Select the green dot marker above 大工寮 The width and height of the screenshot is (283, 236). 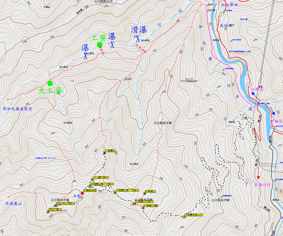pos(50,83)
